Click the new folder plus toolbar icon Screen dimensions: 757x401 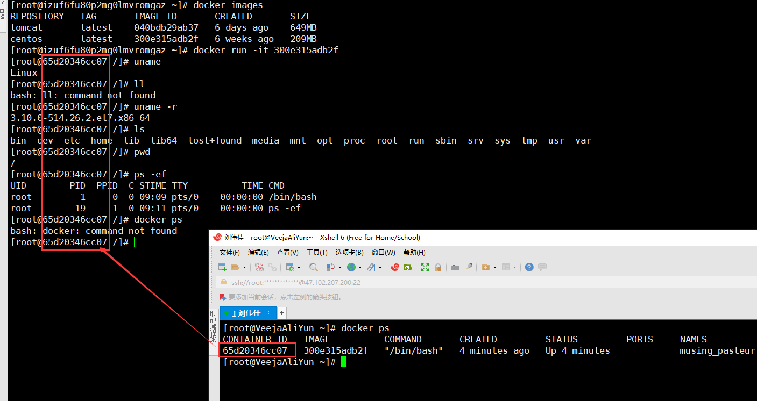click(485, 267)
